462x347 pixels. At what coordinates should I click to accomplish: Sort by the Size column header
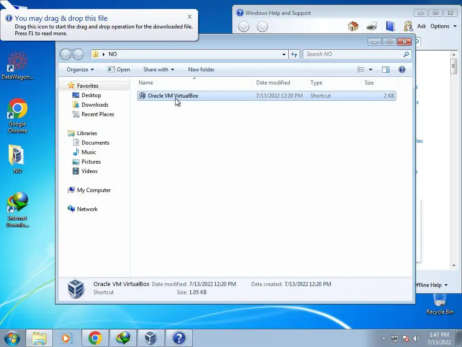point(379,83)
